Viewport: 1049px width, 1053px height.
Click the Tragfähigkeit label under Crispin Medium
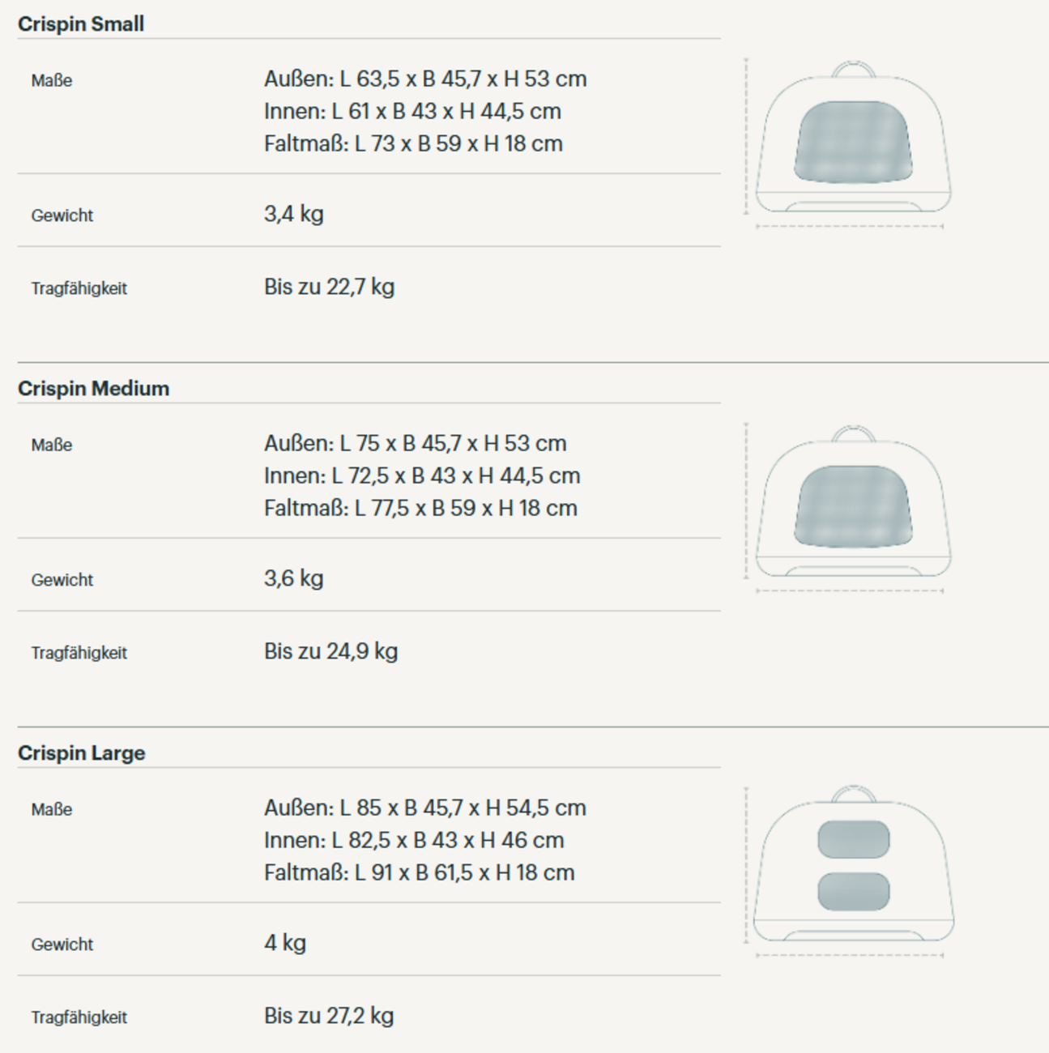click(79, 653)
